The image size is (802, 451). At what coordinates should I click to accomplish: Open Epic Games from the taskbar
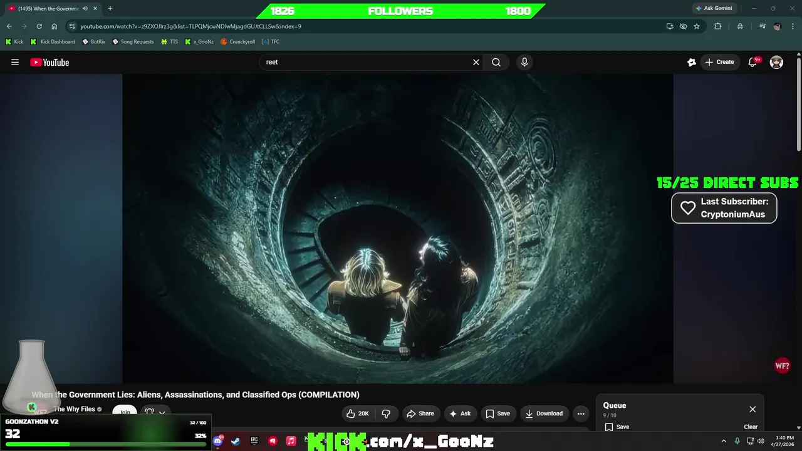point(254,441)
